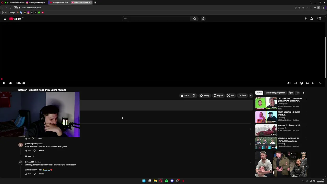Viewport: 327px width, 184px height.
Task: Open the account avatar menu
Action: (x=319, y=19)
